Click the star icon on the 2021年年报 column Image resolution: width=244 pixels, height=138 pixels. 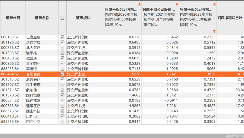177,4
